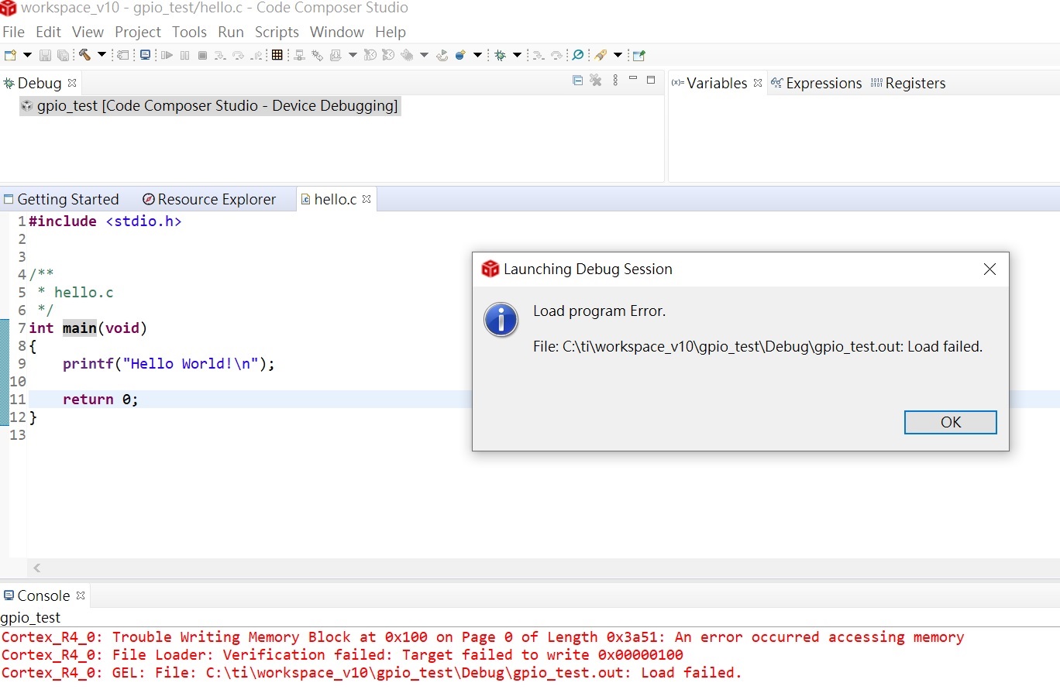1060x700 pixels.
Task: Click the load program toolbar icon
Action: [x=336, y=55]
